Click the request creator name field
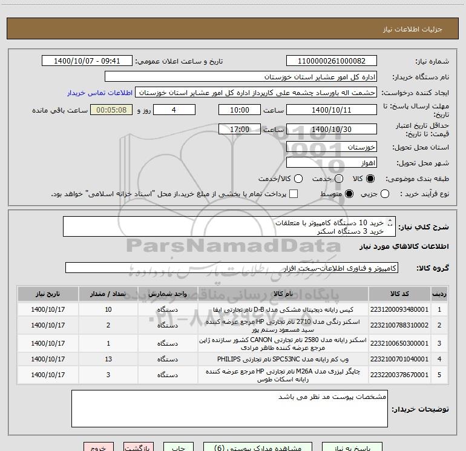Viewport: 466px width, 451px height. (256, 93)
